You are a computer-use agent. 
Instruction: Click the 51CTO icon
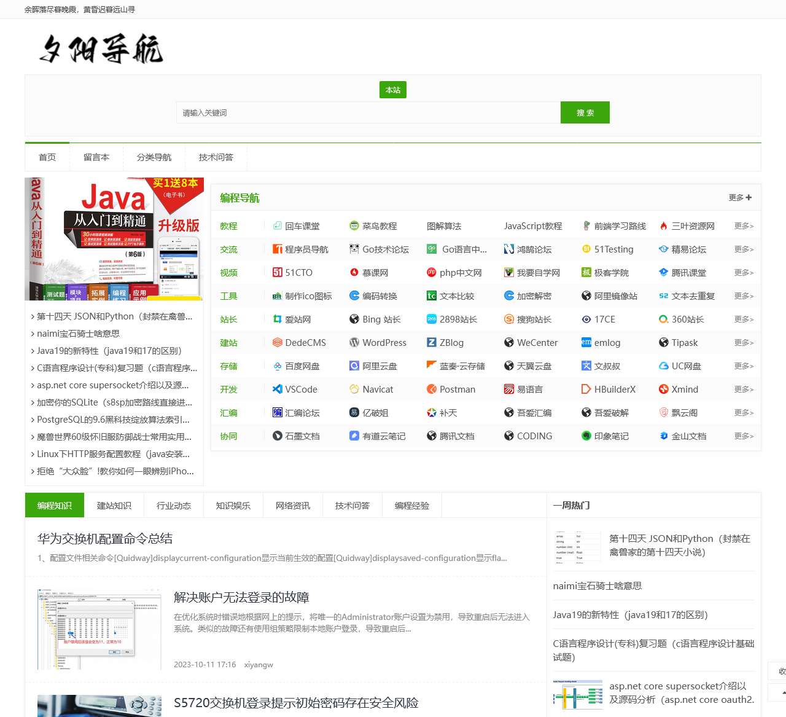click(278, 273)
